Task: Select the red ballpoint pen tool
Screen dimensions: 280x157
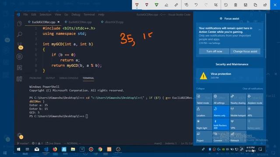Action: pos(137,5)
